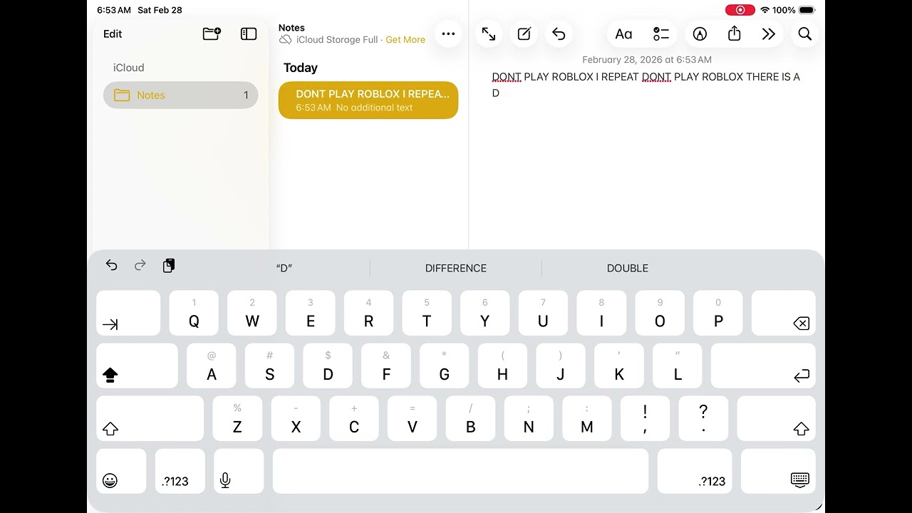
Task: Tap Undo in the note toolbar
Action: tap(559, 33)
